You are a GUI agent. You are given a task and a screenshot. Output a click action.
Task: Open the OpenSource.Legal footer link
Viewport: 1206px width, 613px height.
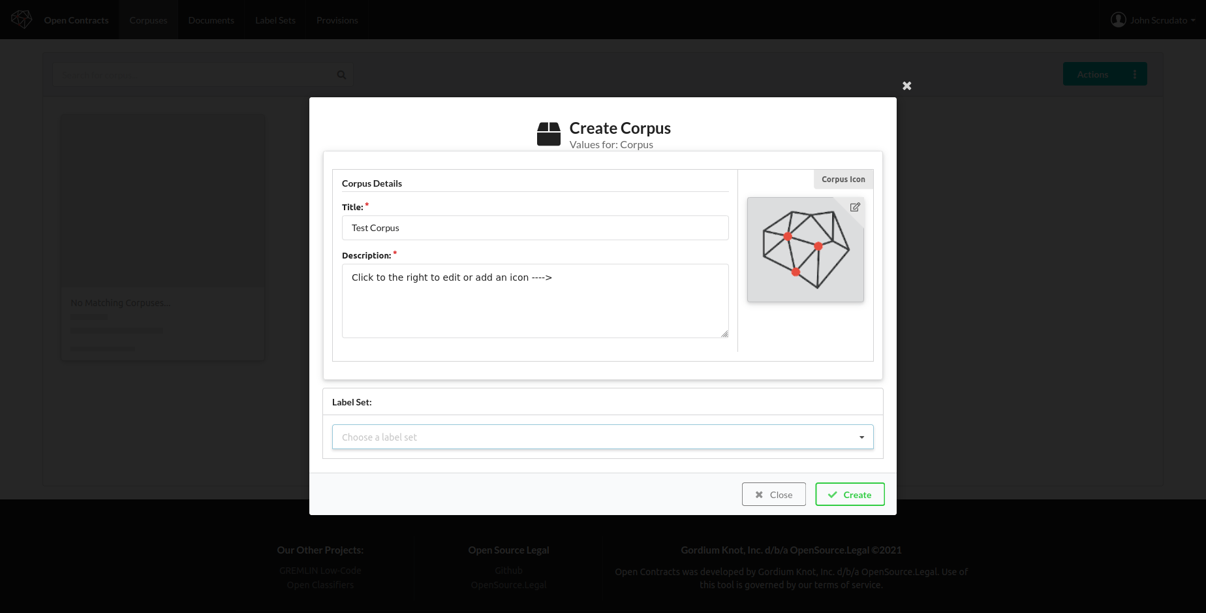509,585
